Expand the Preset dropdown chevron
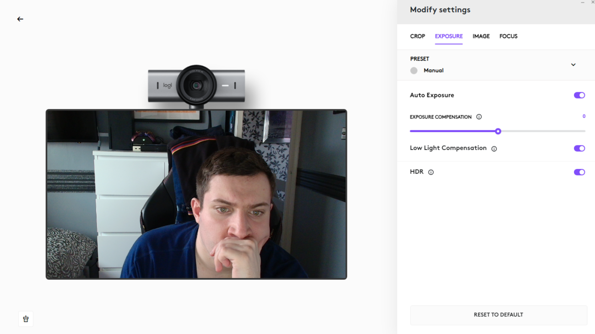Screen dimensions: 595x334 click(573, 65)
